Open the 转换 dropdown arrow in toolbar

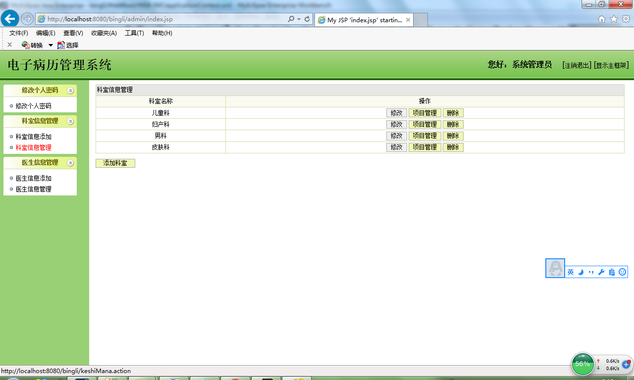tap(51, 45)
